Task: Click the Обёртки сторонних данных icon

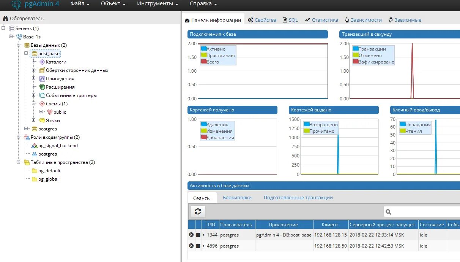Action: coord(42,70)
